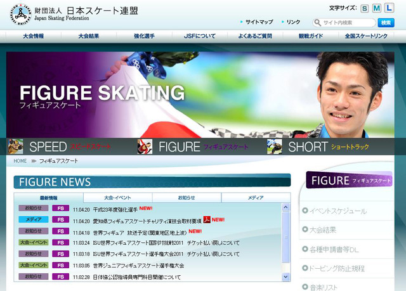Image resolution: width=406 pixels, height=291 pixels.
Task: Click the bullet icon beside 各種申請書等DL
Action: click(x=305, y=249)
